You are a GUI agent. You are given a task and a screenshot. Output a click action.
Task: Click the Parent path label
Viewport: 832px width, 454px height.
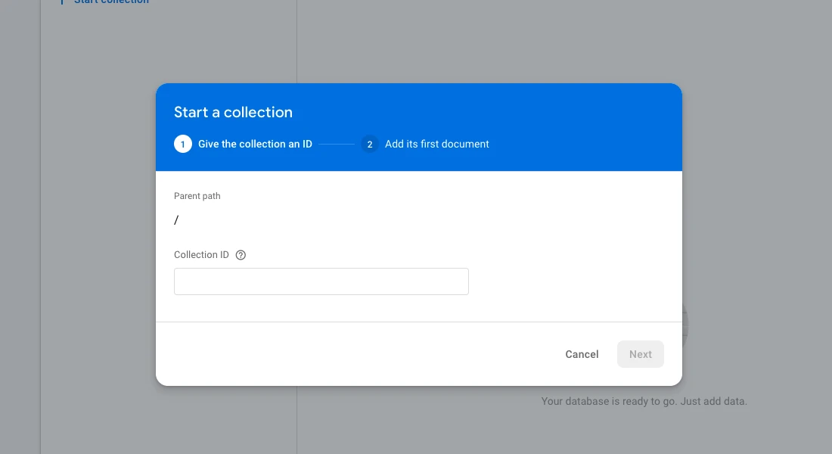click(x=197, y=196)
